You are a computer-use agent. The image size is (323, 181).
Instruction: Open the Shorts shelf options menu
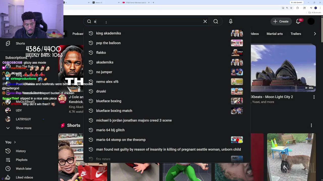[311, 125]
